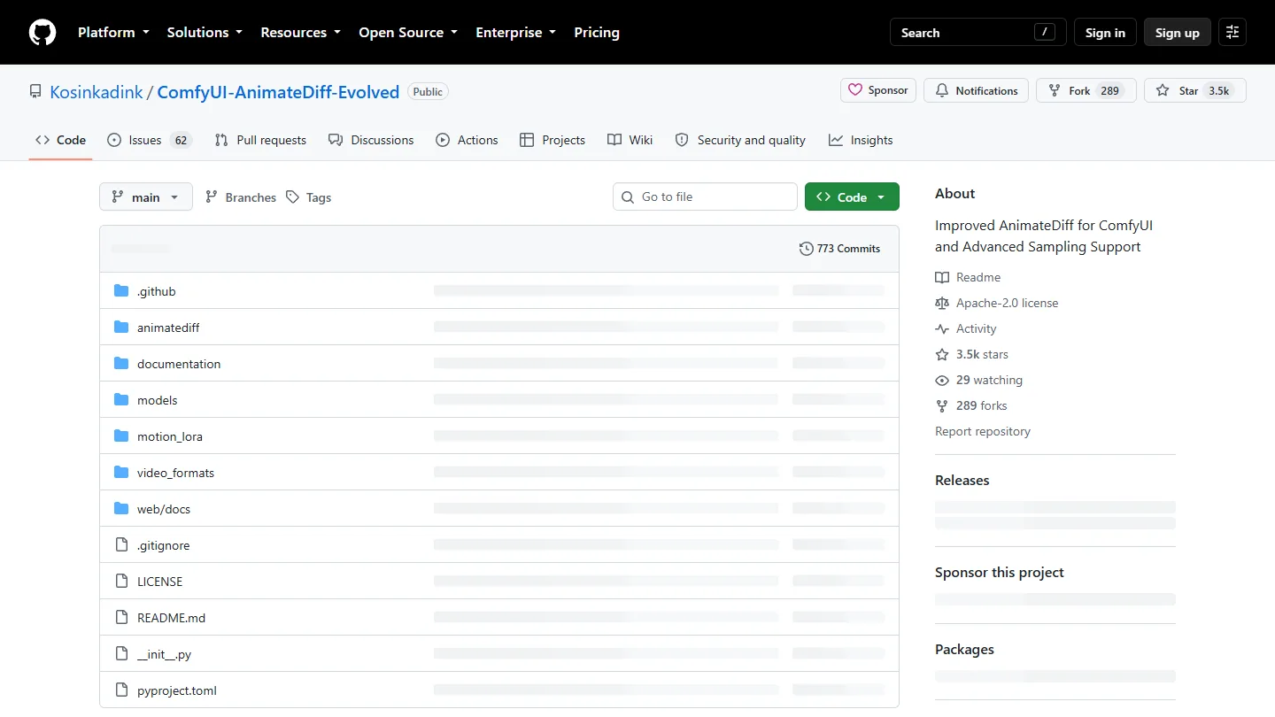Open the pyproject.toml file

177,690
